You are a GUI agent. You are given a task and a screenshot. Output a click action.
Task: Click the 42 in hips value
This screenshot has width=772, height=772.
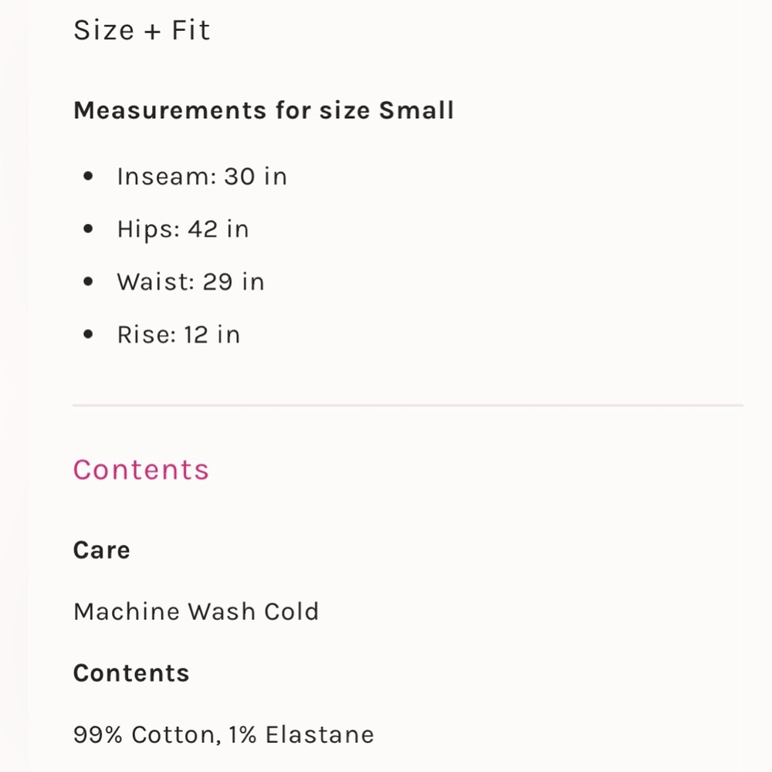click(x=218, y=229)
